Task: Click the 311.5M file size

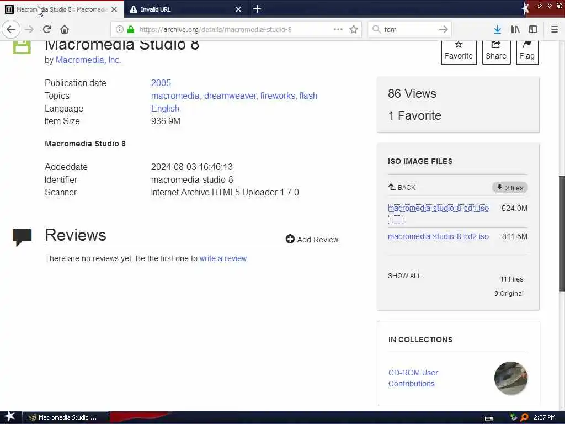Action: [x=515, y=236]
